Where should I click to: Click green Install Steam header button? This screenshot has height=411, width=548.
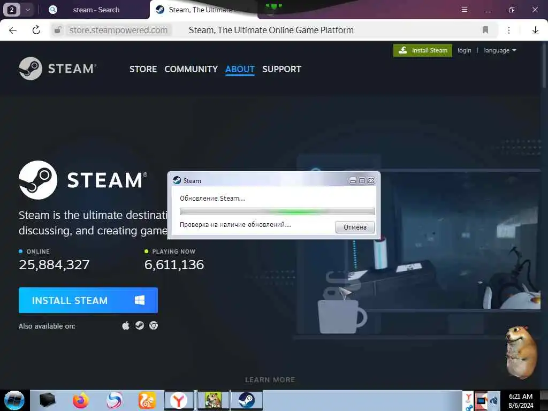tap(423, 50)
